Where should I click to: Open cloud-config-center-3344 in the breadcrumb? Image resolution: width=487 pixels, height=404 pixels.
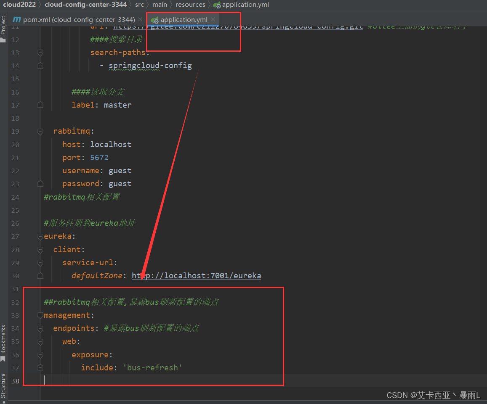click(85, 5)
